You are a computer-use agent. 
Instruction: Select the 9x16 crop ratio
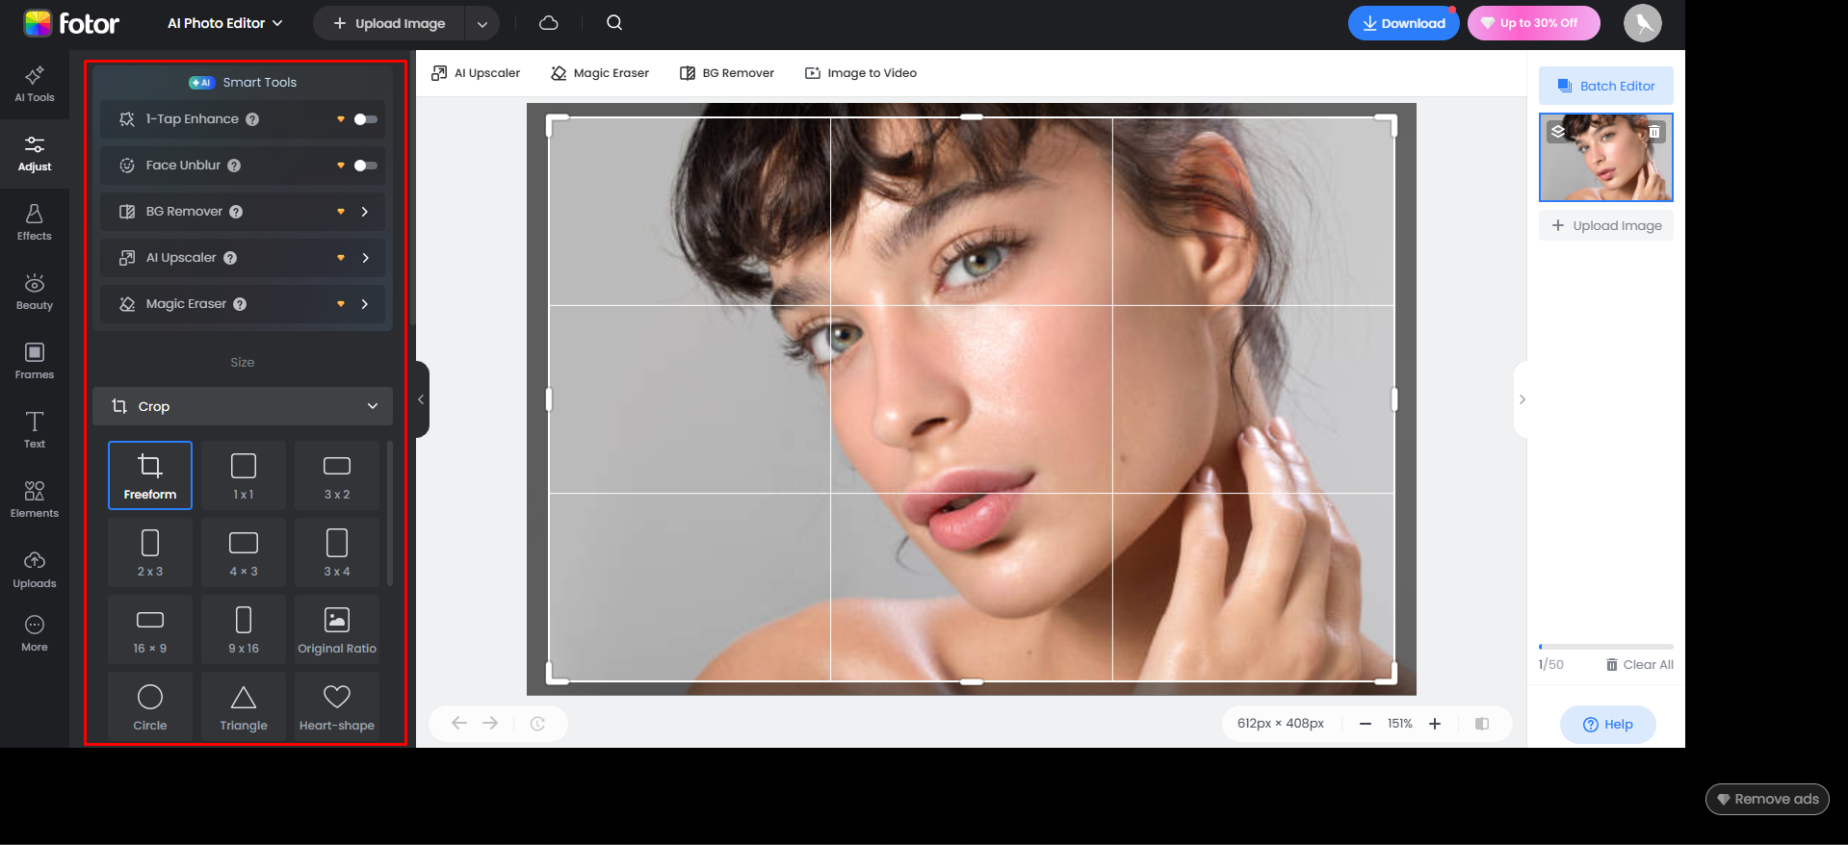tap(244, 629)
